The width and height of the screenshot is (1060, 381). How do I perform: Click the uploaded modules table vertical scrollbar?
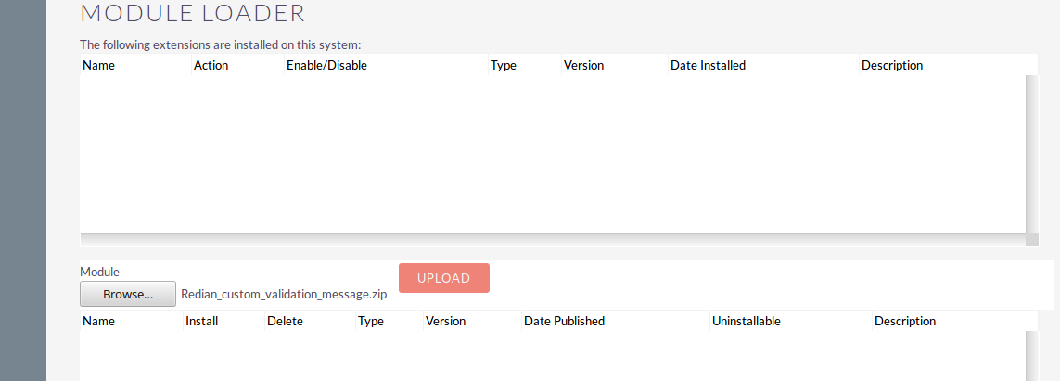click(x=1031, y=356)
